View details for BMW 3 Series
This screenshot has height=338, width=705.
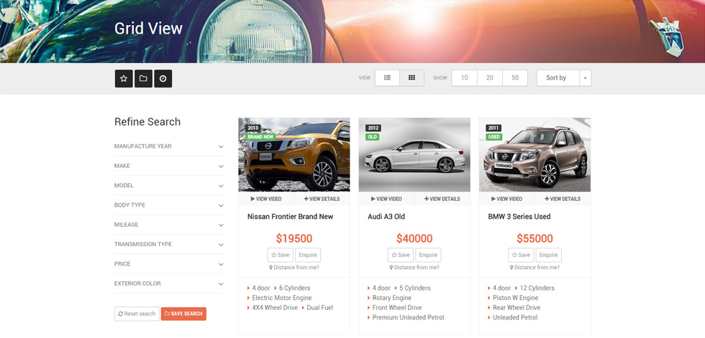click(x=563, y=199)
